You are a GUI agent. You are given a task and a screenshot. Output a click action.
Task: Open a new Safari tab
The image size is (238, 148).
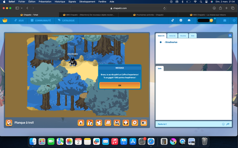pyautogui.click(x=226, y=8)
